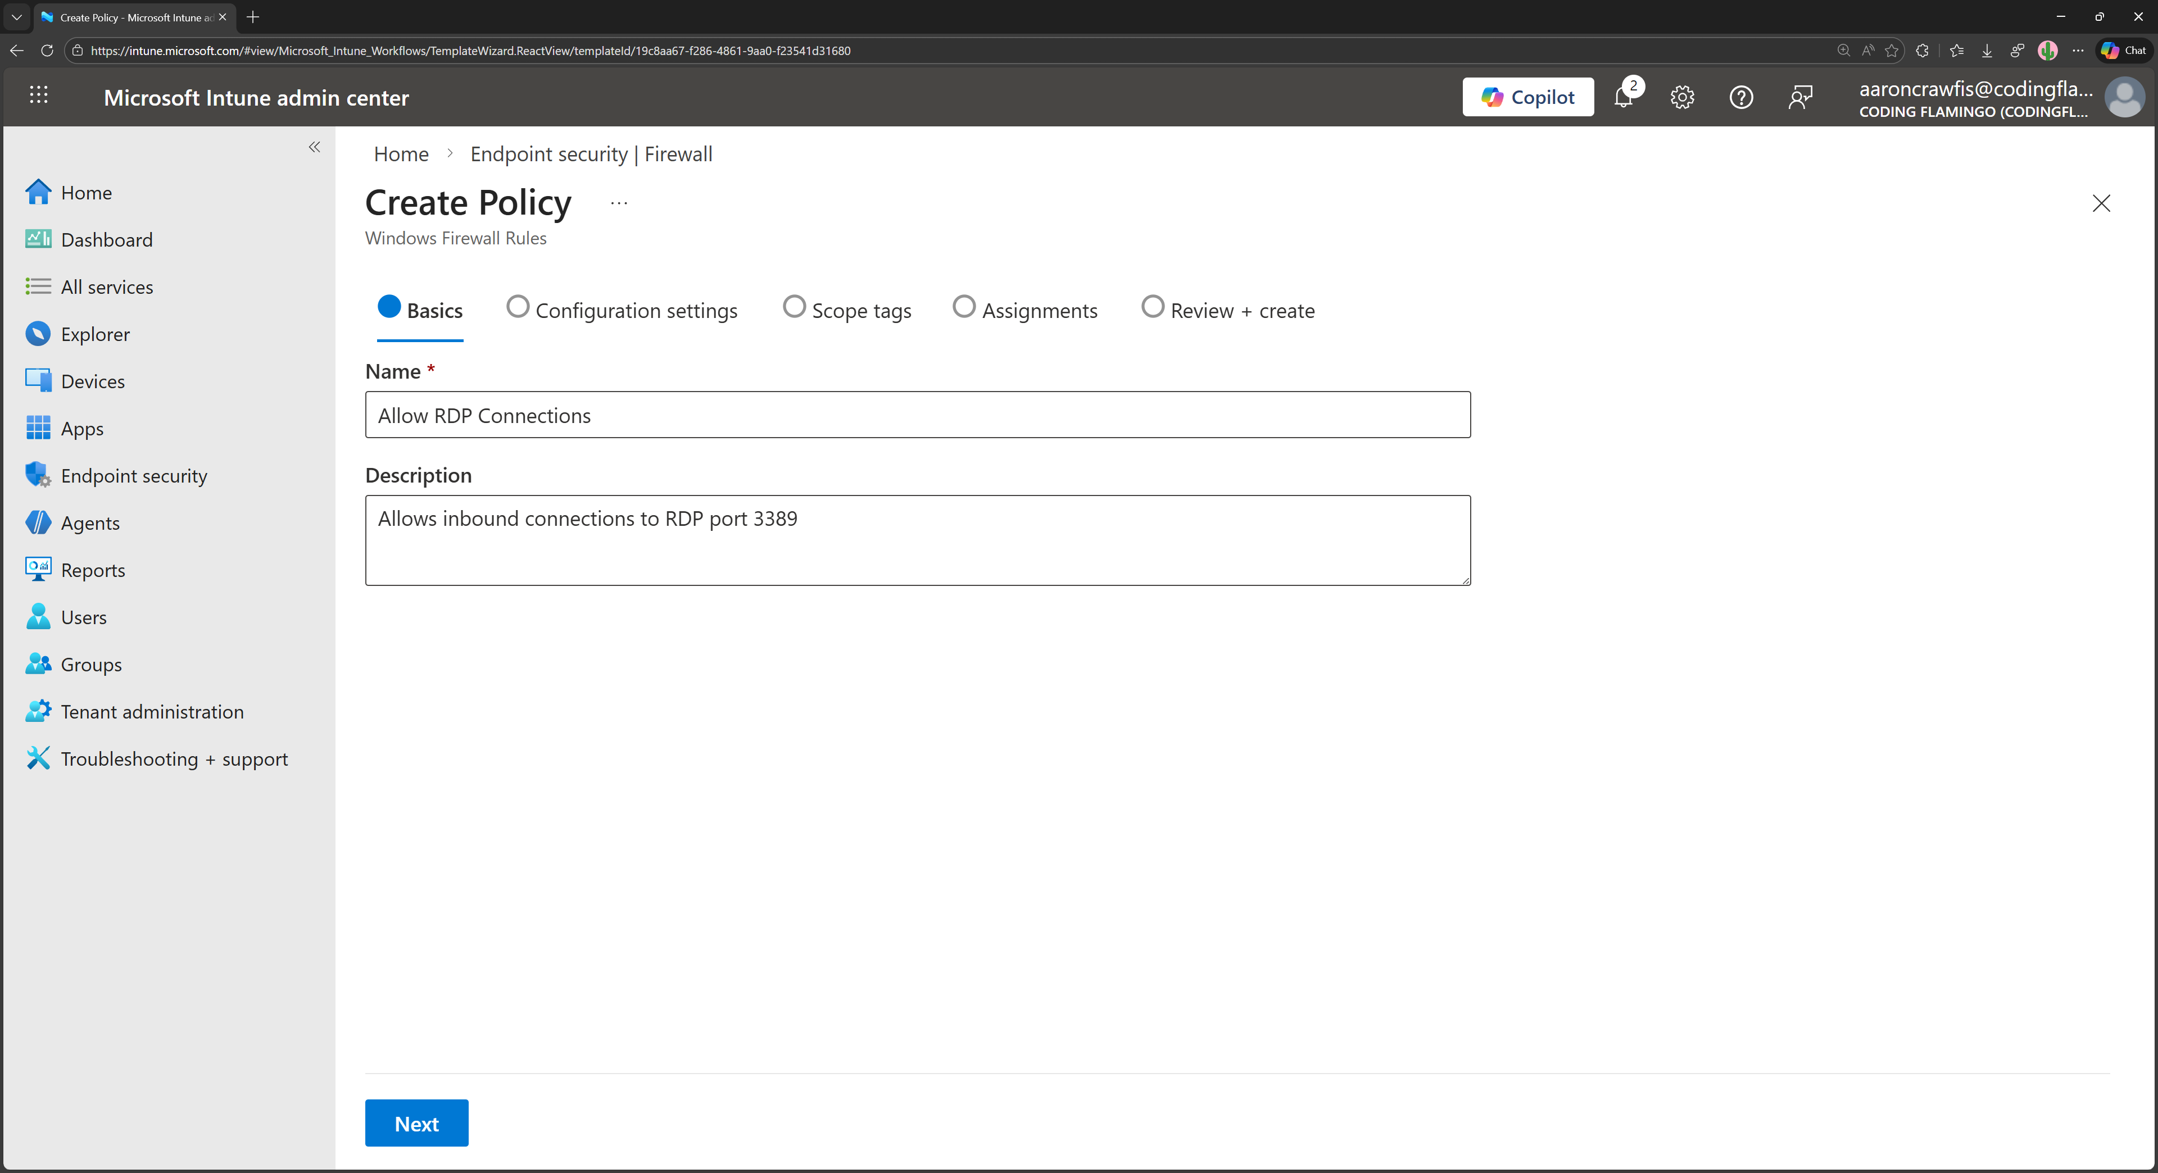
Task: Collapse the navigation sidebar
Action: [315, 147]
